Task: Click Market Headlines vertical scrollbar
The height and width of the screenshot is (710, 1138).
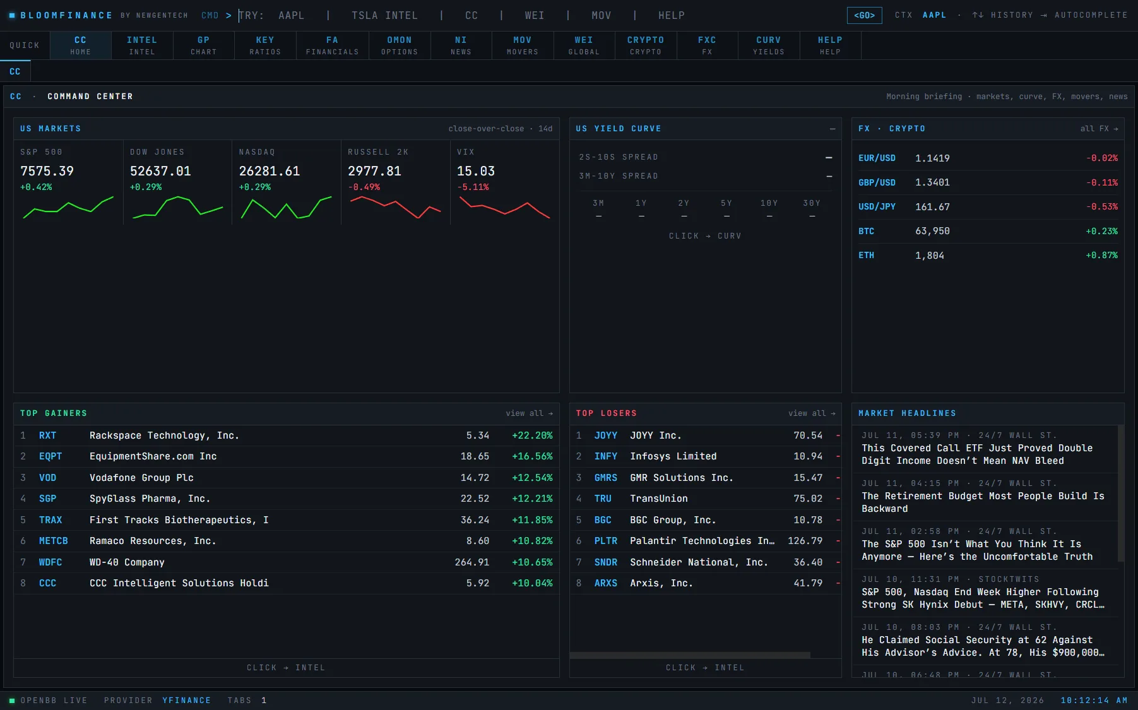Action: (x=1121, y=494)
